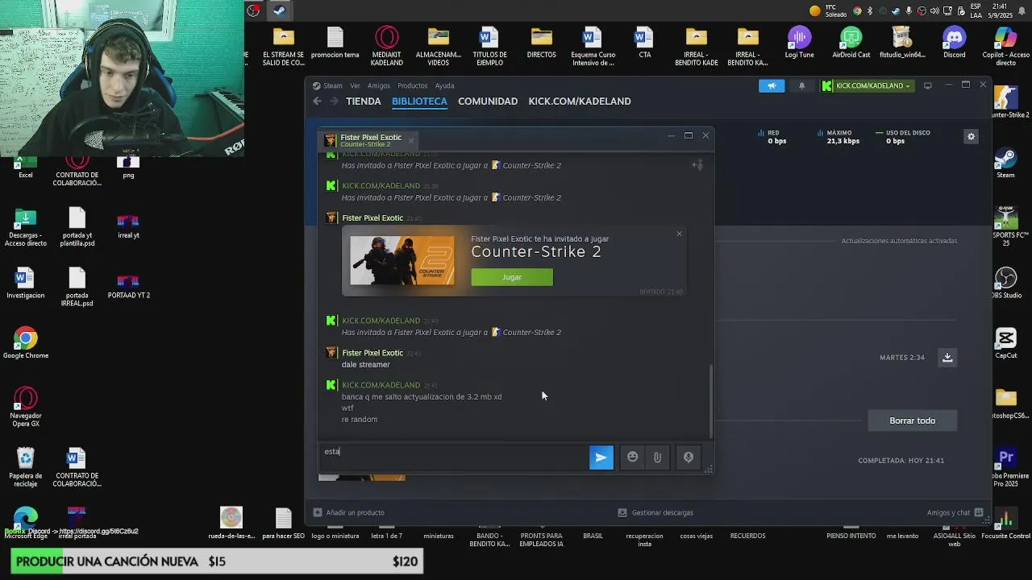Select 'portada IRREAL.psd' file icon
The height and width of the screenshot is (580, 1032).
click(77, 288)
